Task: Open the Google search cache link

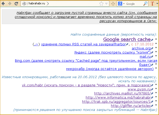Action: point(127,39)
